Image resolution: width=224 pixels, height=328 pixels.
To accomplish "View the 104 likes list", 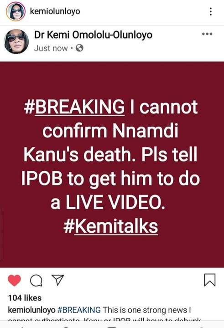I will pyautogui.click(x=25, y=297).
